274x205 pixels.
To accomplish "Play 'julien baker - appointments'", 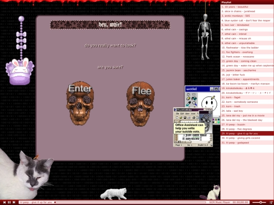I will (247, 79).
